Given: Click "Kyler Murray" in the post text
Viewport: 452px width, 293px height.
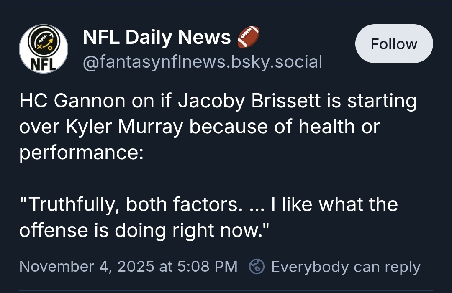Looking at the screenshot, I should click(x=124, y=127).
